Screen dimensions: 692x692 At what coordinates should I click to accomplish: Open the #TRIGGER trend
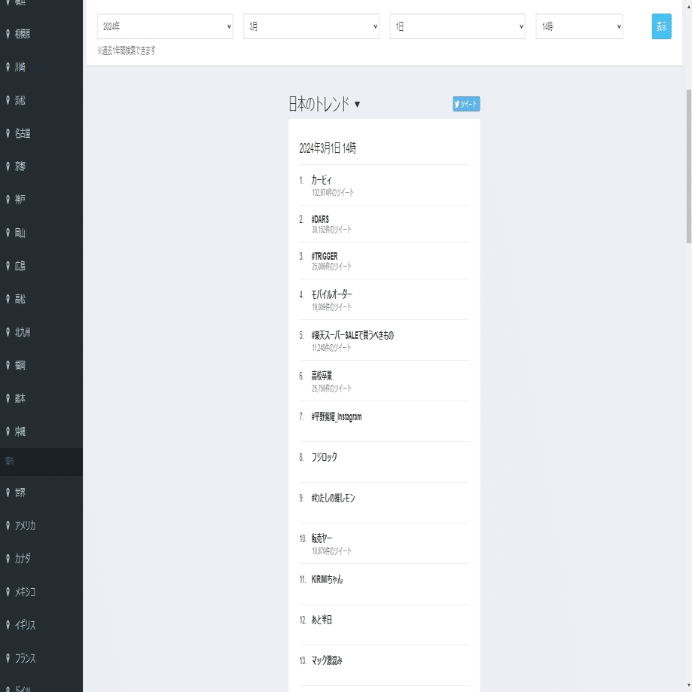point(325,257)
